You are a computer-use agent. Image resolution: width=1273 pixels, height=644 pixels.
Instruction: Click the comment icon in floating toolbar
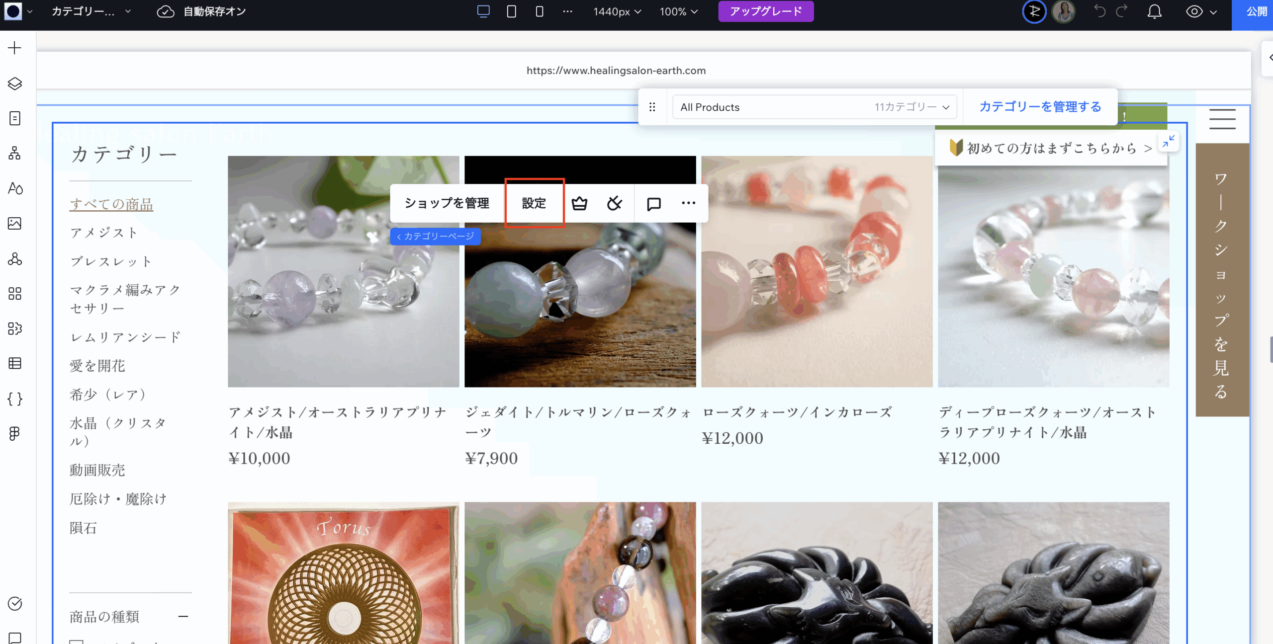click(x=653, y=203)
